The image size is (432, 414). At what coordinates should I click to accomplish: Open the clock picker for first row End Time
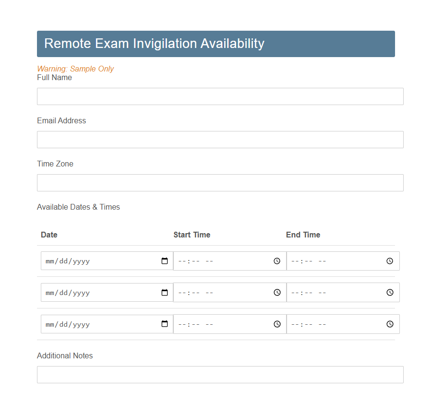click(389, 260)
